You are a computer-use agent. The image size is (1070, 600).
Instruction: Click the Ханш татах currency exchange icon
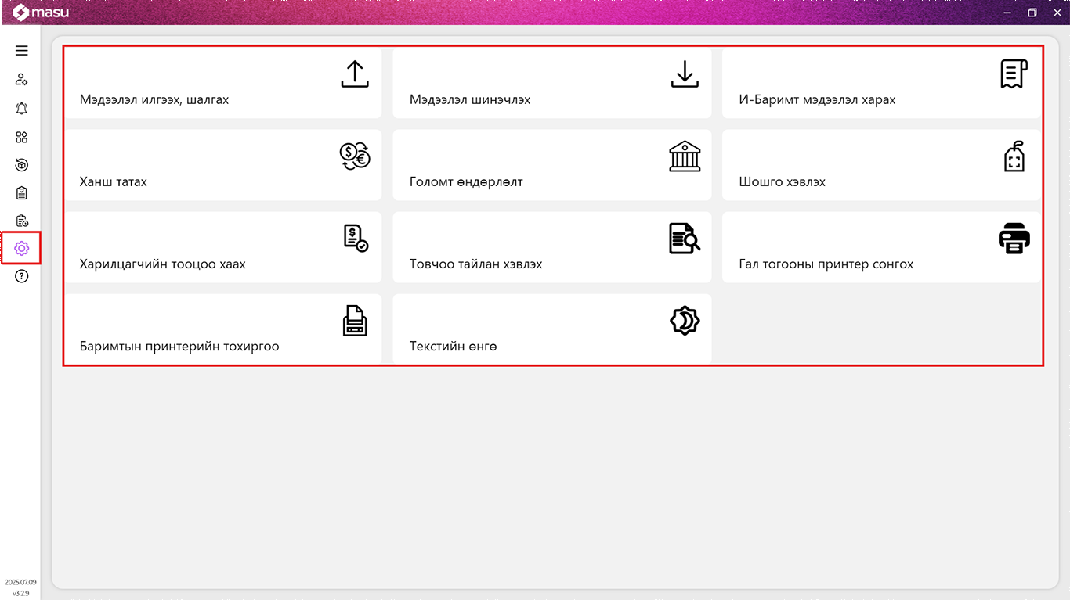(x=354, y=156)
